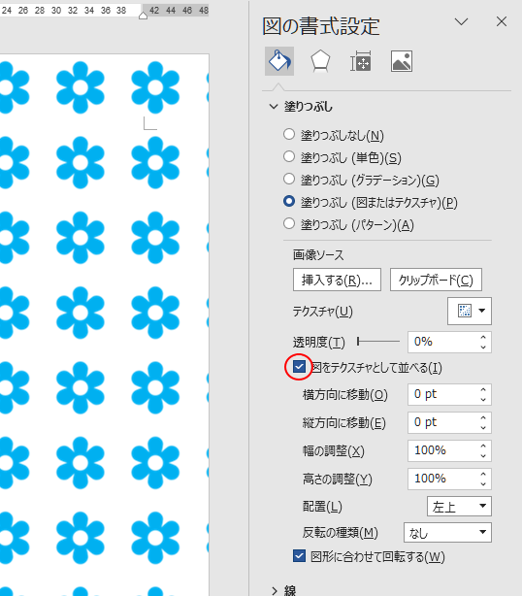Select 塗りつぶし (パターン)(A) radio option
The height and width of the screenshot is (596, 522).
point(289,223)
